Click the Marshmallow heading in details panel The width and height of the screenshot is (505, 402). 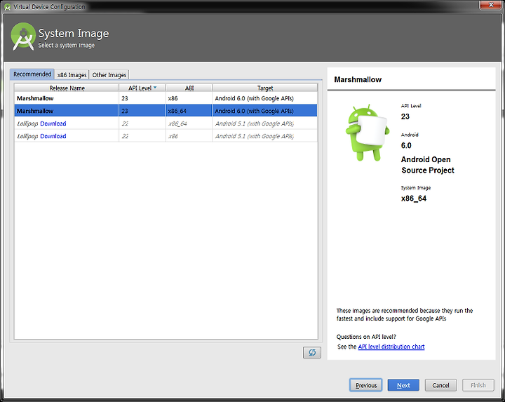pos(358,79)
